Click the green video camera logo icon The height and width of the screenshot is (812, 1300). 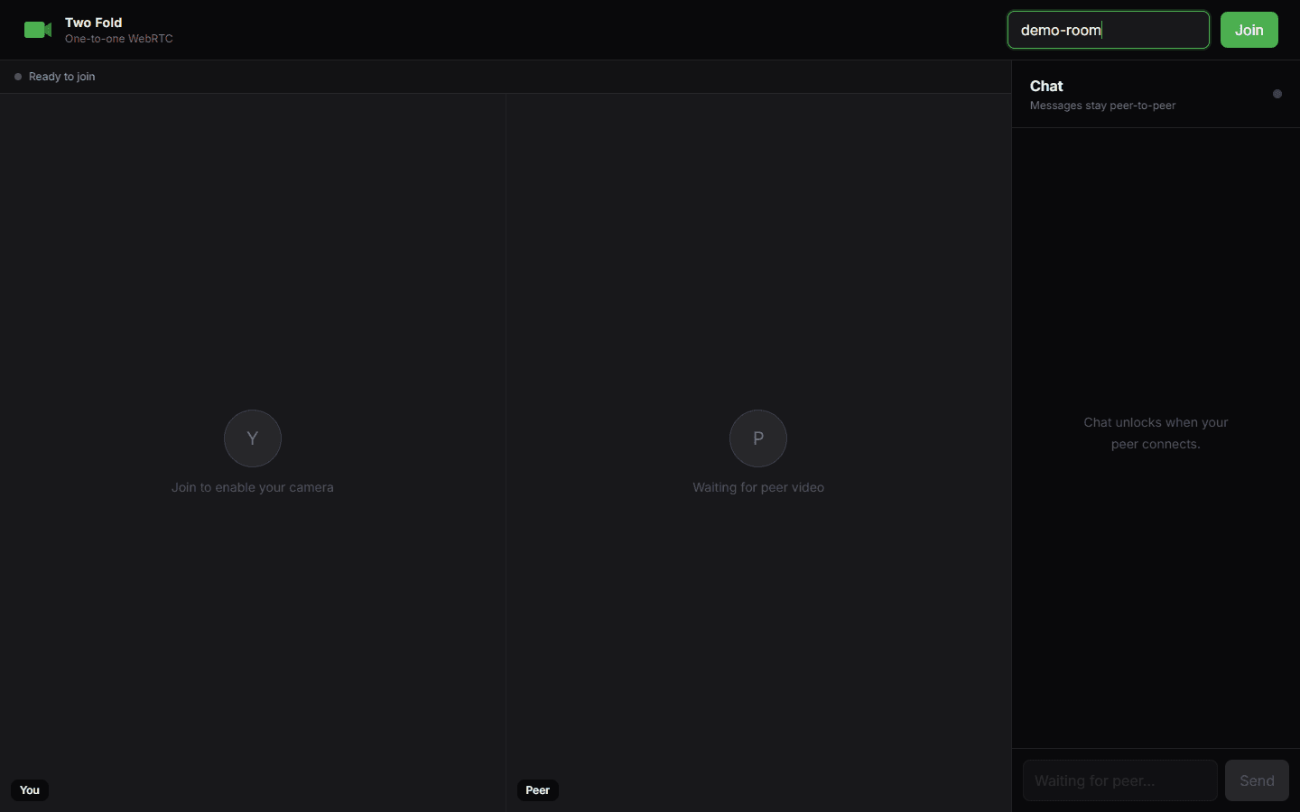pos(38,30)
